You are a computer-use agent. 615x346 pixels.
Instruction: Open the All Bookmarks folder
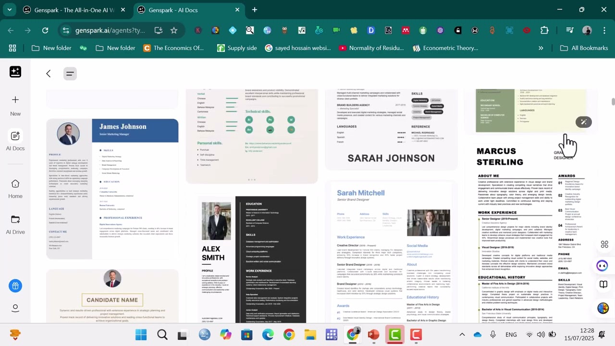pos(584,48)
